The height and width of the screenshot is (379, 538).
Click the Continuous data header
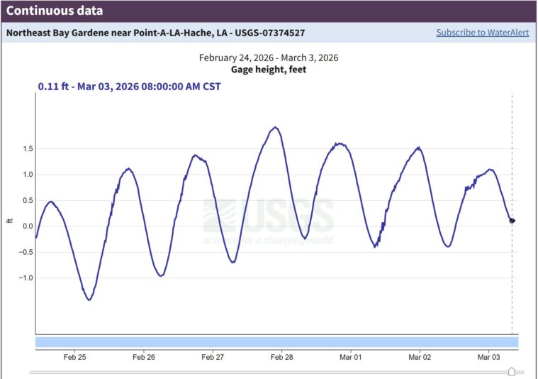55,11
